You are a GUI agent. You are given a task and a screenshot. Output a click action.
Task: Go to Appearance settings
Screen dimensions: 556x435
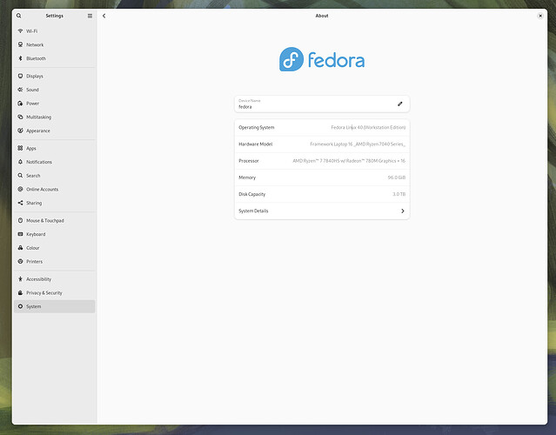[54, 130]
